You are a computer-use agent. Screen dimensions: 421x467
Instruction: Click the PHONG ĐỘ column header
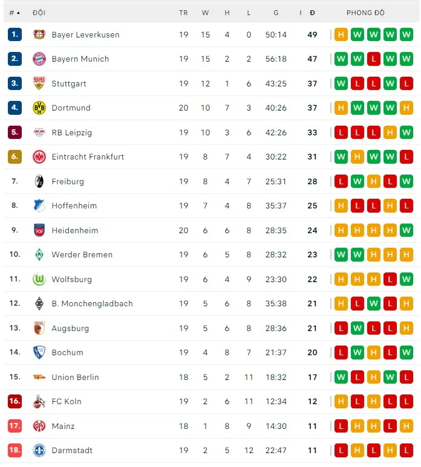pyautogui.click(x=365, y=13)
